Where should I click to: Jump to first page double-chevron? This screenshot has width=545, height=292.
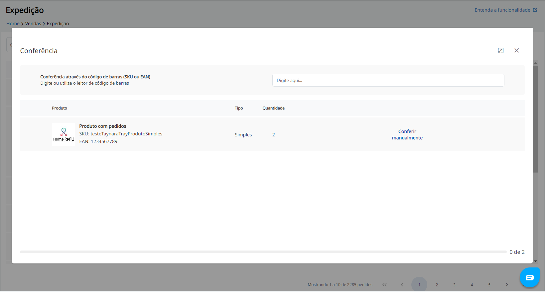coord(384,285)
